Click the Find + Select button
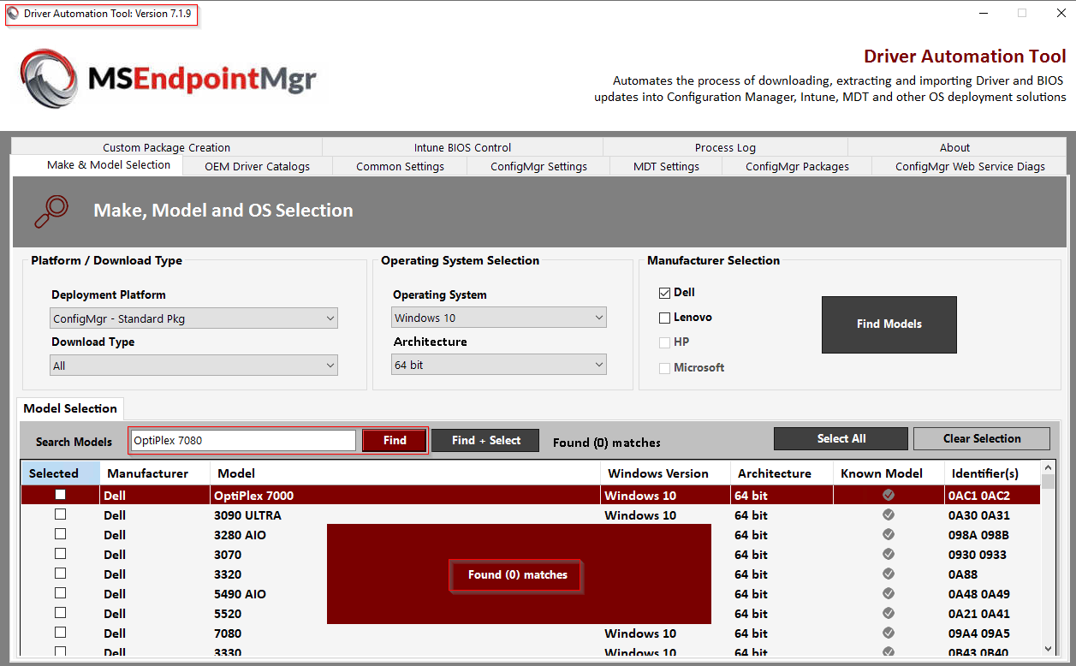The width and height of the screenshot is (1076, 666). pyautogui.click(x=485, y=440)
